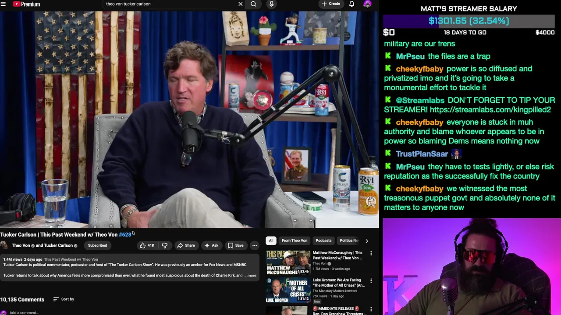Open options menu for Dan Crenshaw video

(x=371, y=309)
